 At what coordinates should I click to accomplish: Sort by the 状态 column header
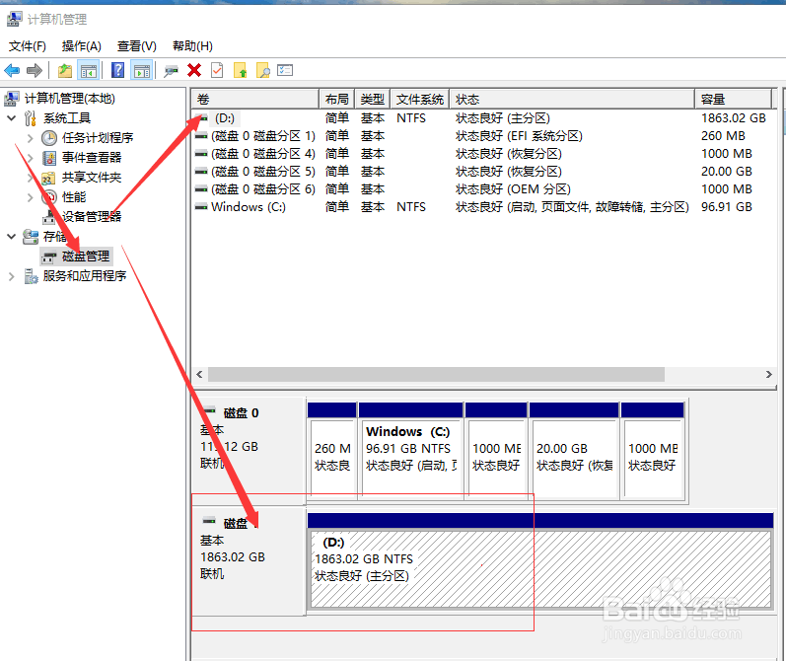tap(572, 100)
